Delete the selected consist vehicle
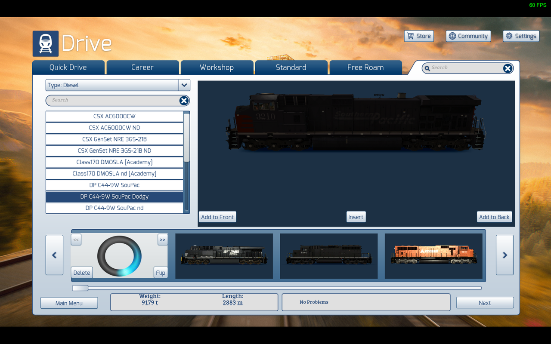This screenshot has width=551, height=344. [x=82, y=273]
